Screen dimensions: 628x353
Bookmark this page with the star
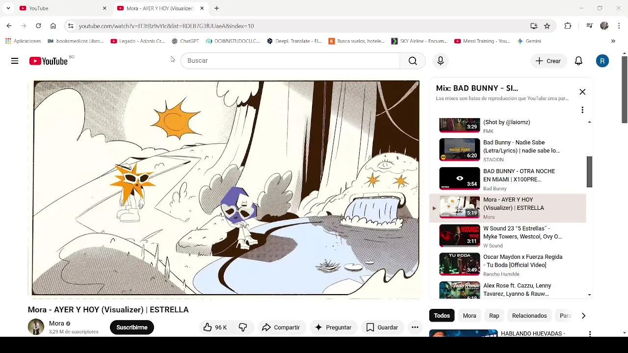click(547, 26)
